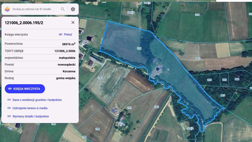Select parcel 198 on the map
This screenshot has width=252, height=142.
pyautogui.click(x=97, y=129)
